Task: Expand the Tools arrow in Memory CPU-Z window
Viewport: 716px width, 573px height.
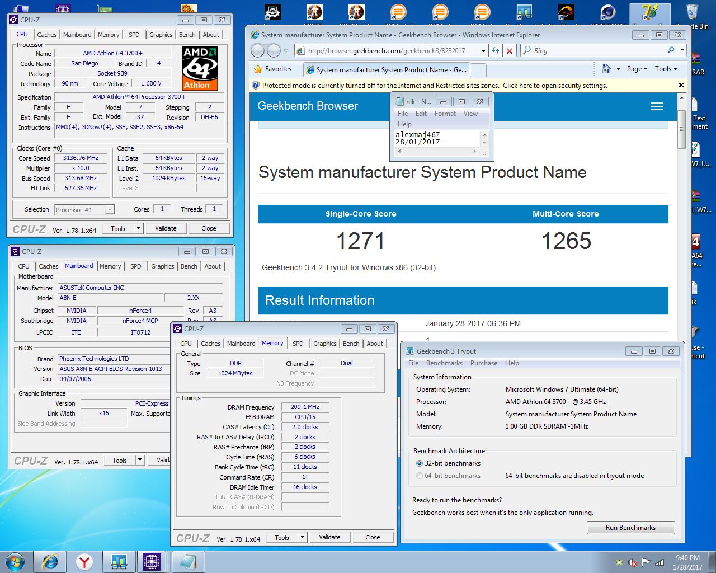Action: click(x=302, y=537)
